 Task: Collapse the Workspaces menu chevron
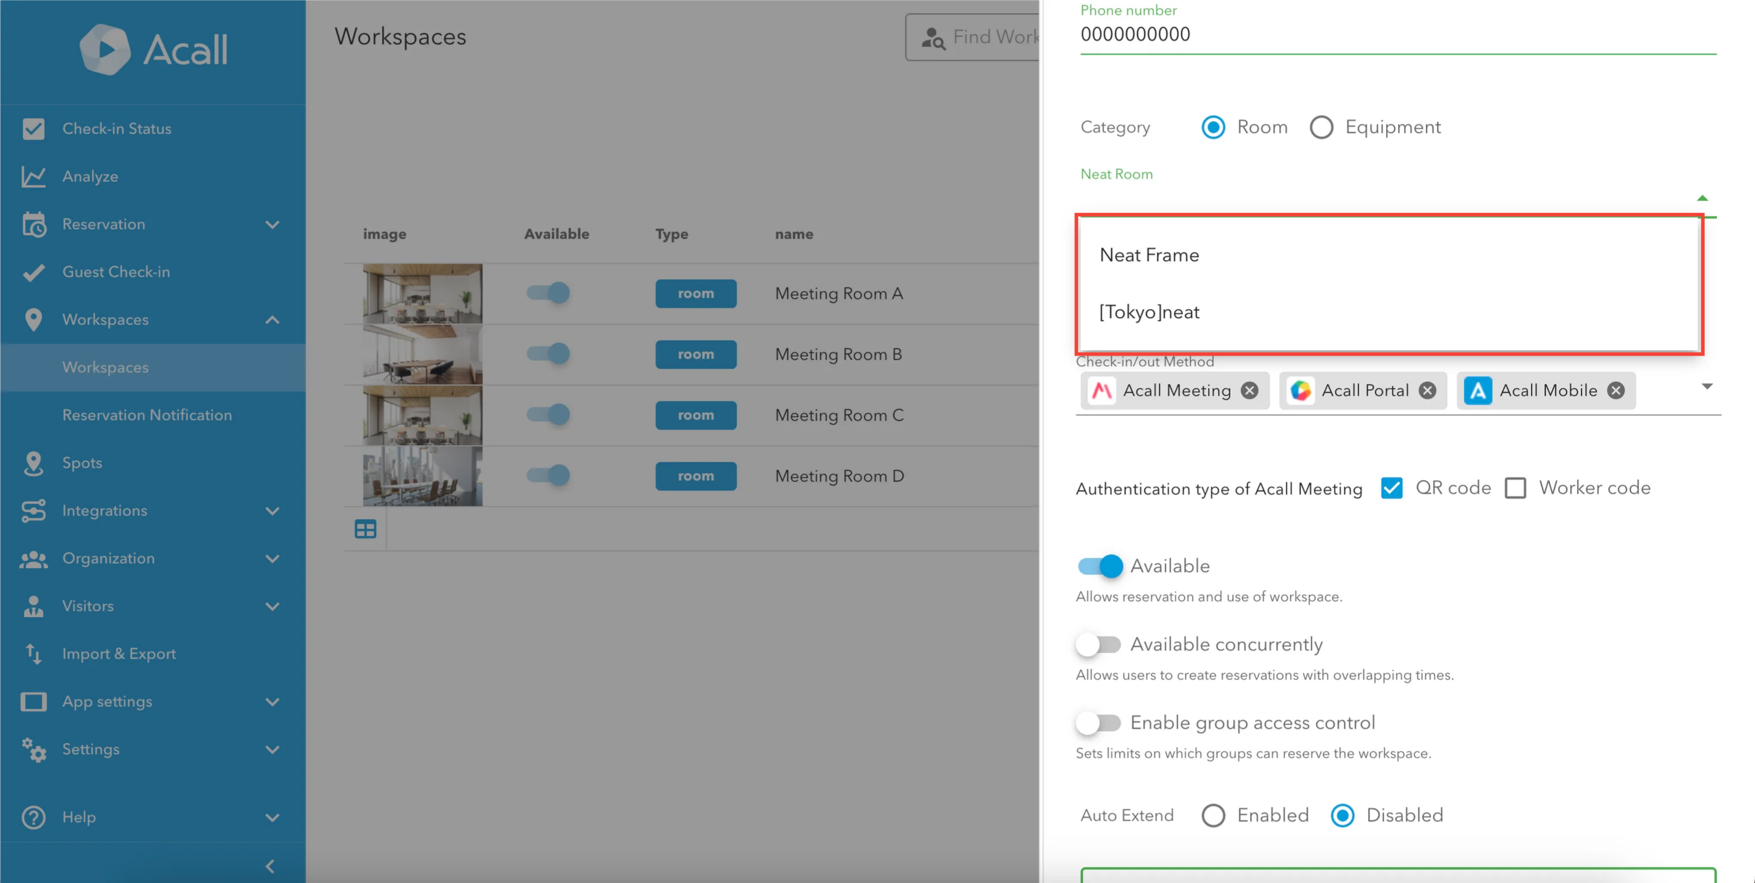pyautogui.click(x=273, y=320)
